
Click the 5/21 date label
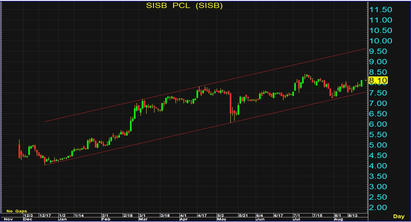click(243, 215)
